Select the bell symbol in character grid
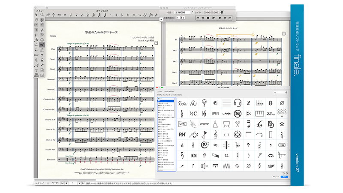The width and height of the screenshot is (343, 193). [x=215, y=124]
